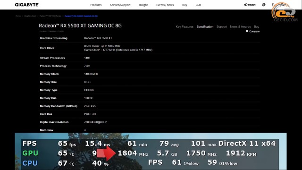Image resolution: width=302 pixels, height=170 pixels.
Task: Follow the Radeon RX 5500 Series breadcrumb
Action: click(x=50, y=16)
